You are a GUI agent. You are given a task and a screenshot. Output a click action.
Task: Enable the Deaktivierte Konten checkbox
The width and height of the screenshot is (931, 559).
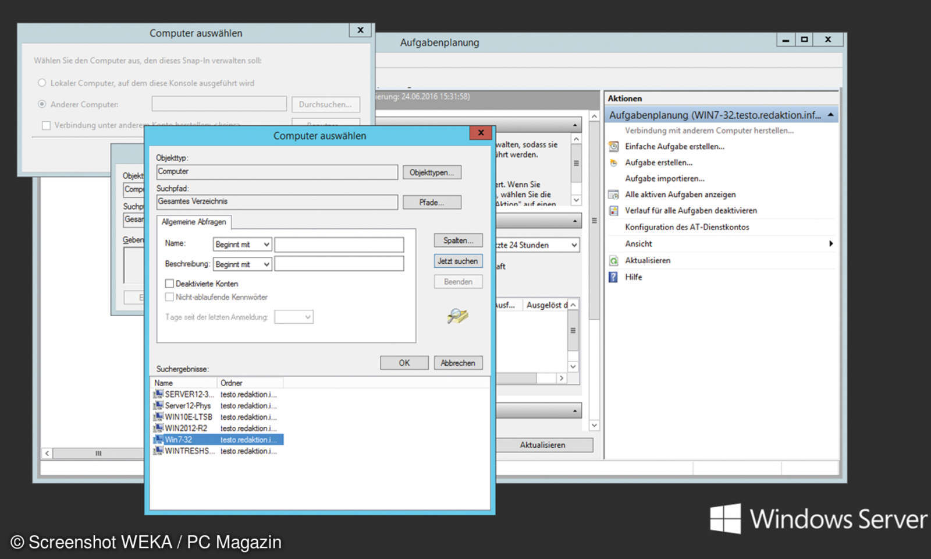[169, 284]
